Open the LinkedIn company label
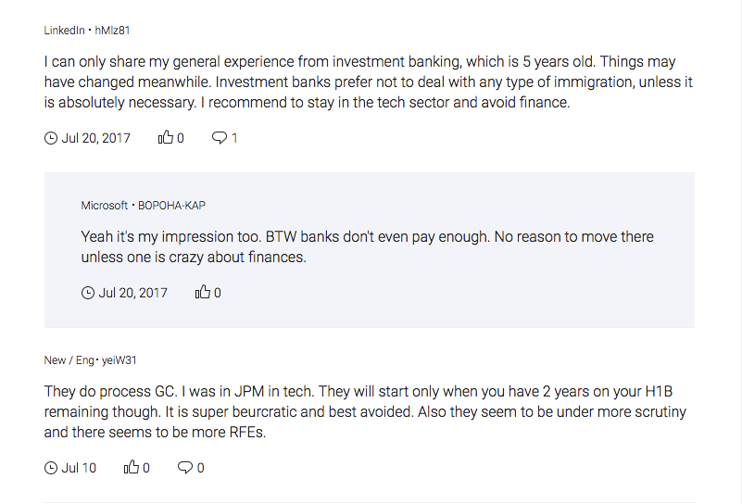The height and width of the screenshot is (504, 742). pos(63,31)
